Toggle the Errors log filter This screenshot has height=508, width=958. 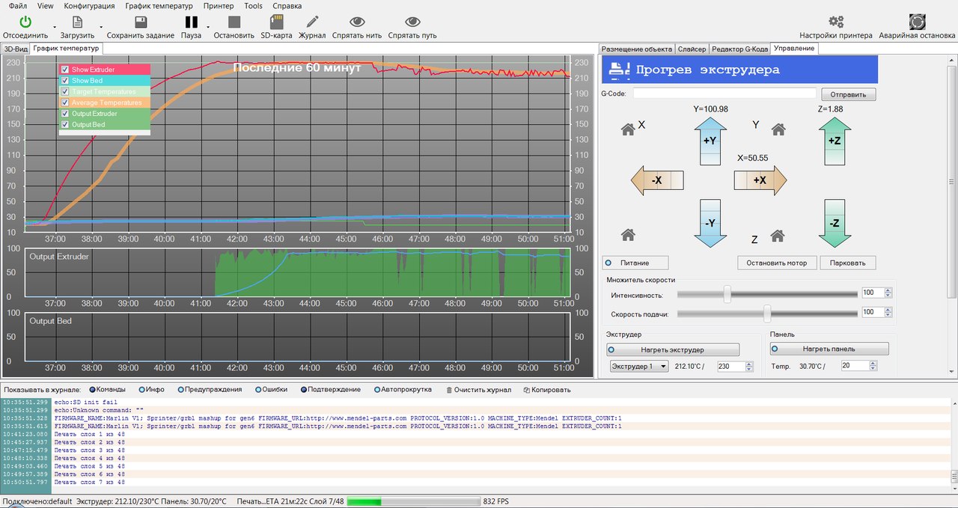(259, 390)
